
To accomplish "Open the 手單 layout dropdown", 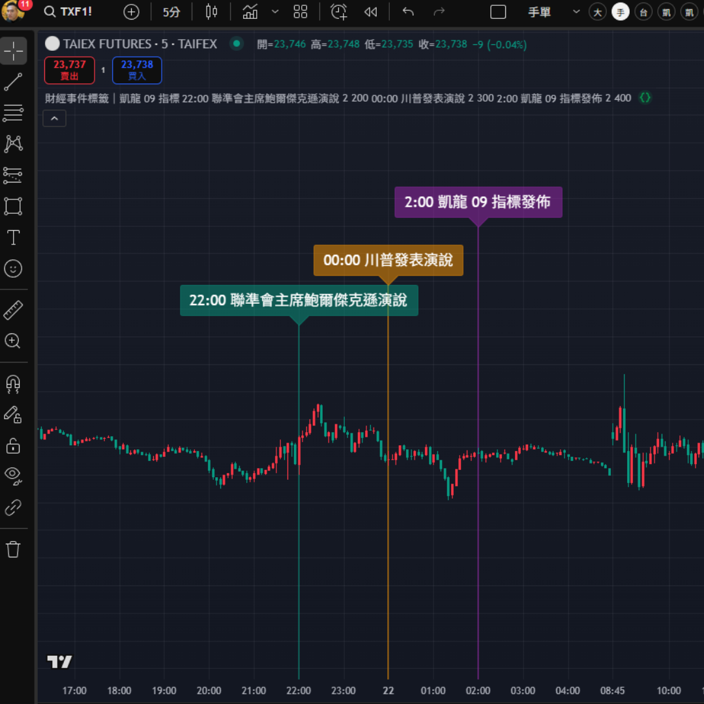I will 576,12.
